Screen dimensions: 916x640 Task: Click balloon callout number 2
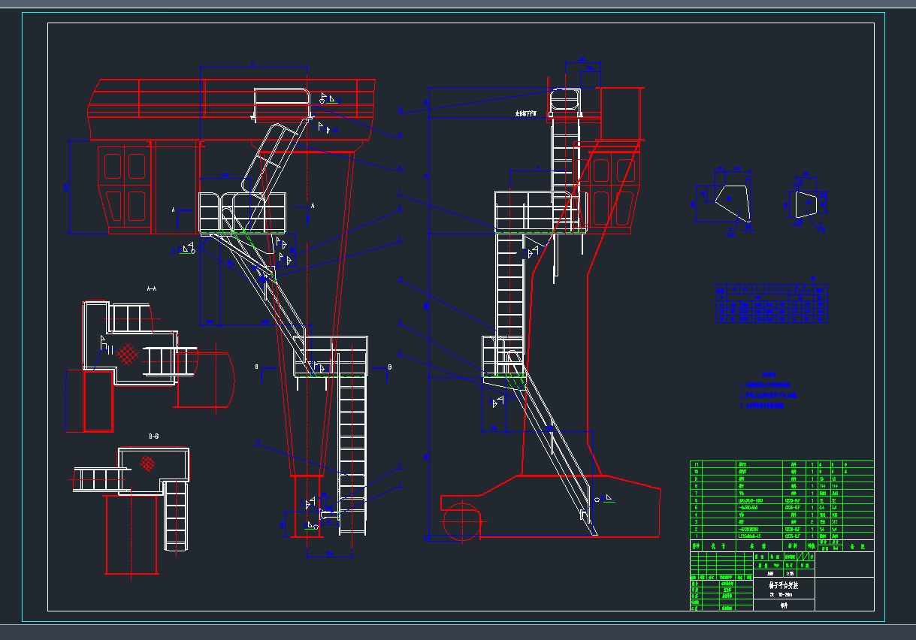[400, 466]
